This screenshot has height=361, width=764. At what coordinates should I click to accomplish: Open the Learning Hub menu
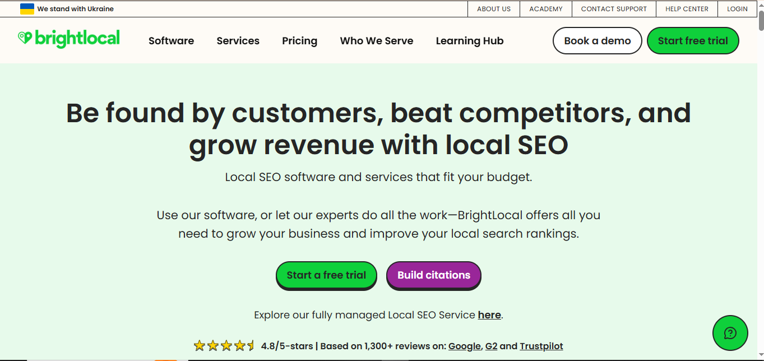coord(470,41)
